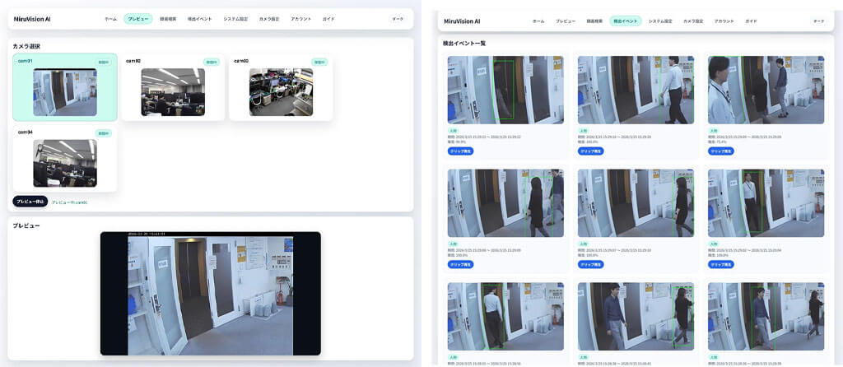Click 人物 tag under close-up man's face event

tap(714, 131)
